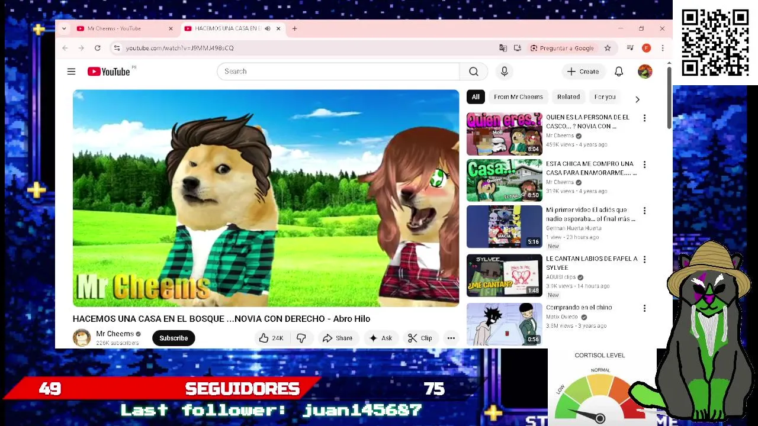Go to the YouTube home logo
Image resolution: width=758 pixels, height=426 pixels.
pos(109,72)
